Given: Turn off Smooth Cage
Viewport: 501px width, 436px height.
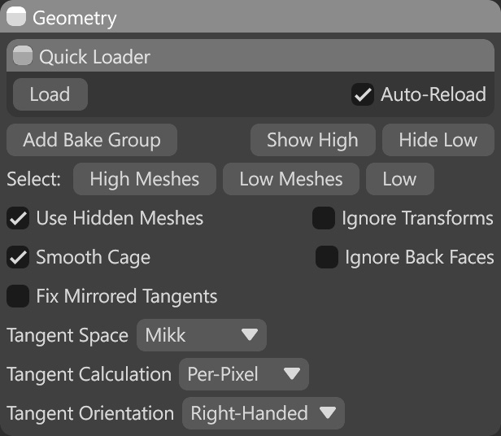Looking at the screenshot, I should coord(18,257).
